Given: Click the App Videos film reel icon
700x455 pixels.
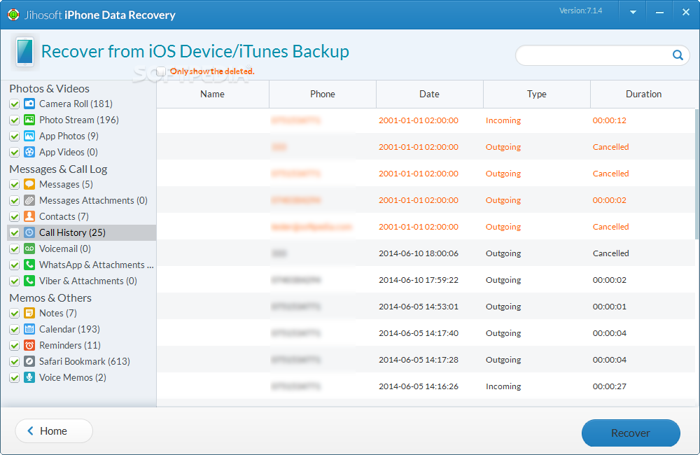Looking at the screenshot, I should (29, 153).
